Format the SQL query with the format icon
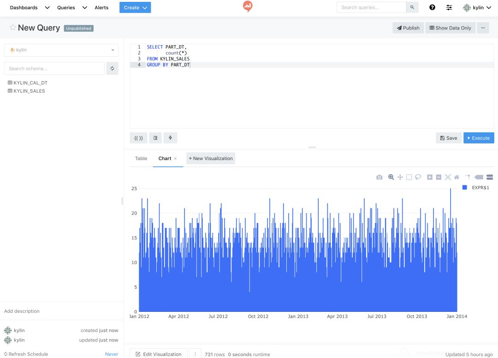 point(155,137)
